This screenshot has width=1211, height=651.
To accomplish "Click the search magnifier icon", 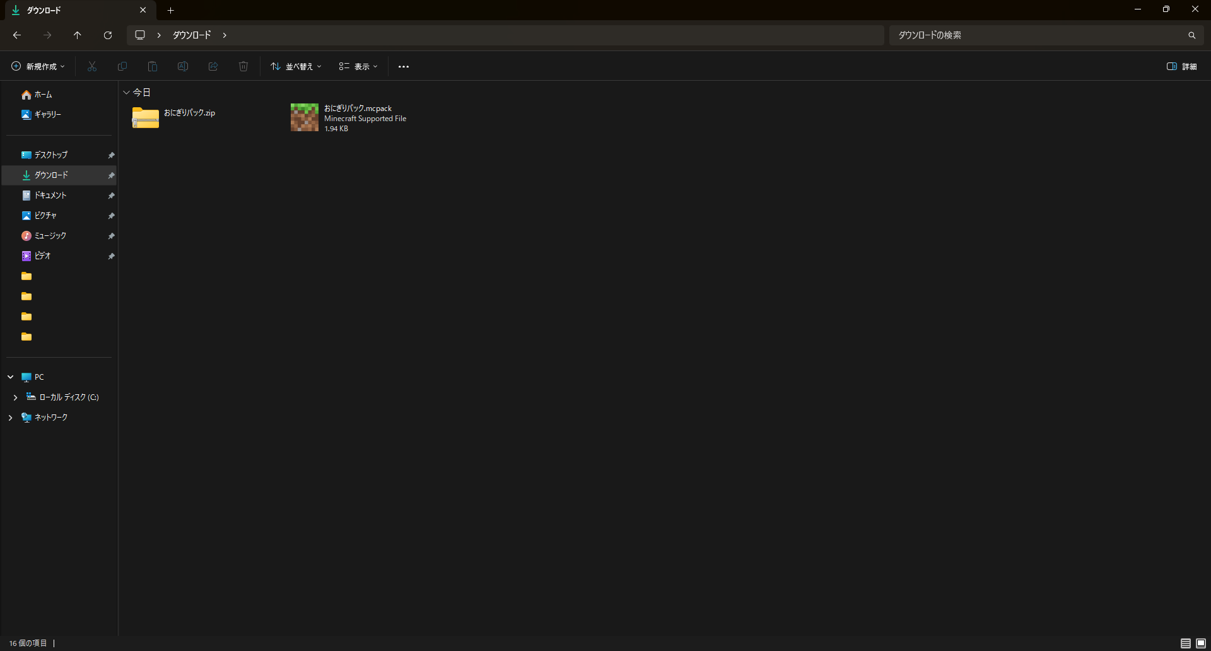I will (1191, 35).
